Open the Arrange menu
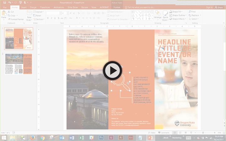This screenshot has height=141, width=226. pyautogui.click(x=158, y=16)
